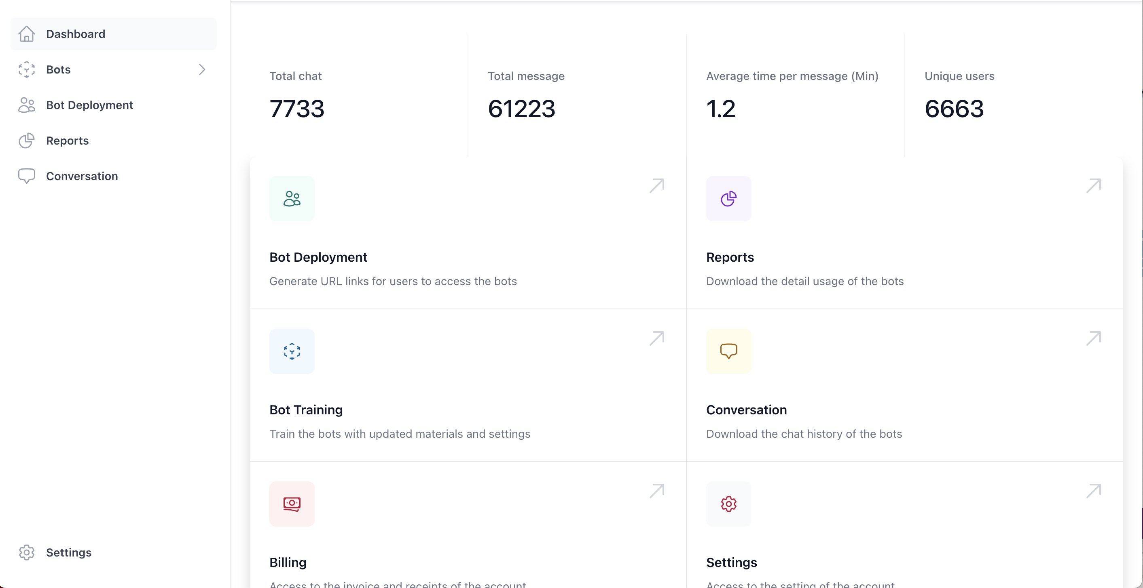Viewport: 1143px width, 588px height.
Task: Click the purple Reports card icon
Action: [x=728, y=199]
